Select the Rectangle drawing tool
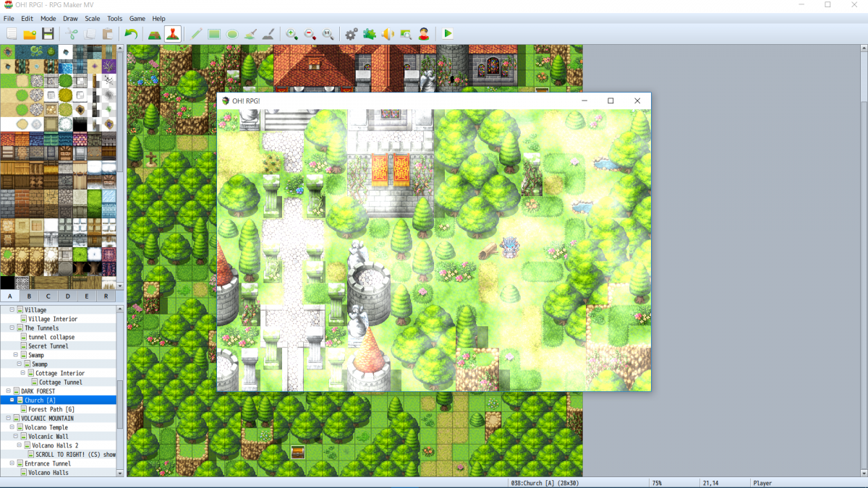 coord(214,33)
